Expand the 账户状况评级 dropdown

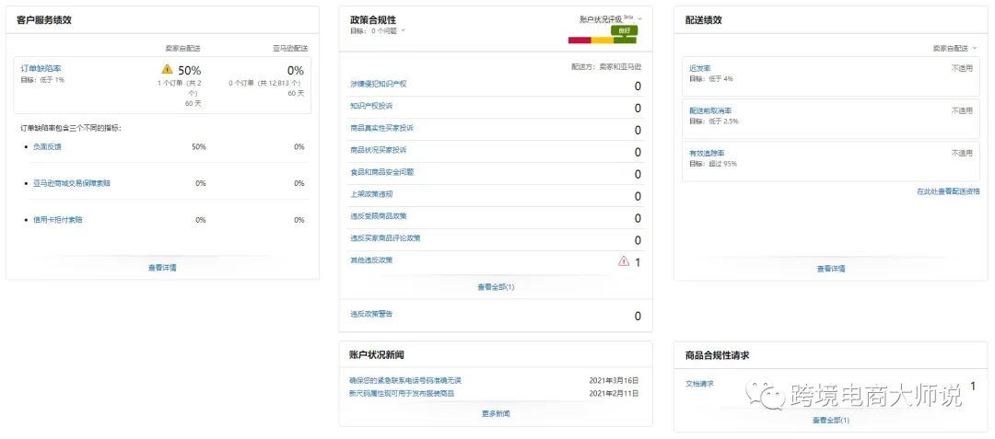pyautogui.click(x=611, y=19)
